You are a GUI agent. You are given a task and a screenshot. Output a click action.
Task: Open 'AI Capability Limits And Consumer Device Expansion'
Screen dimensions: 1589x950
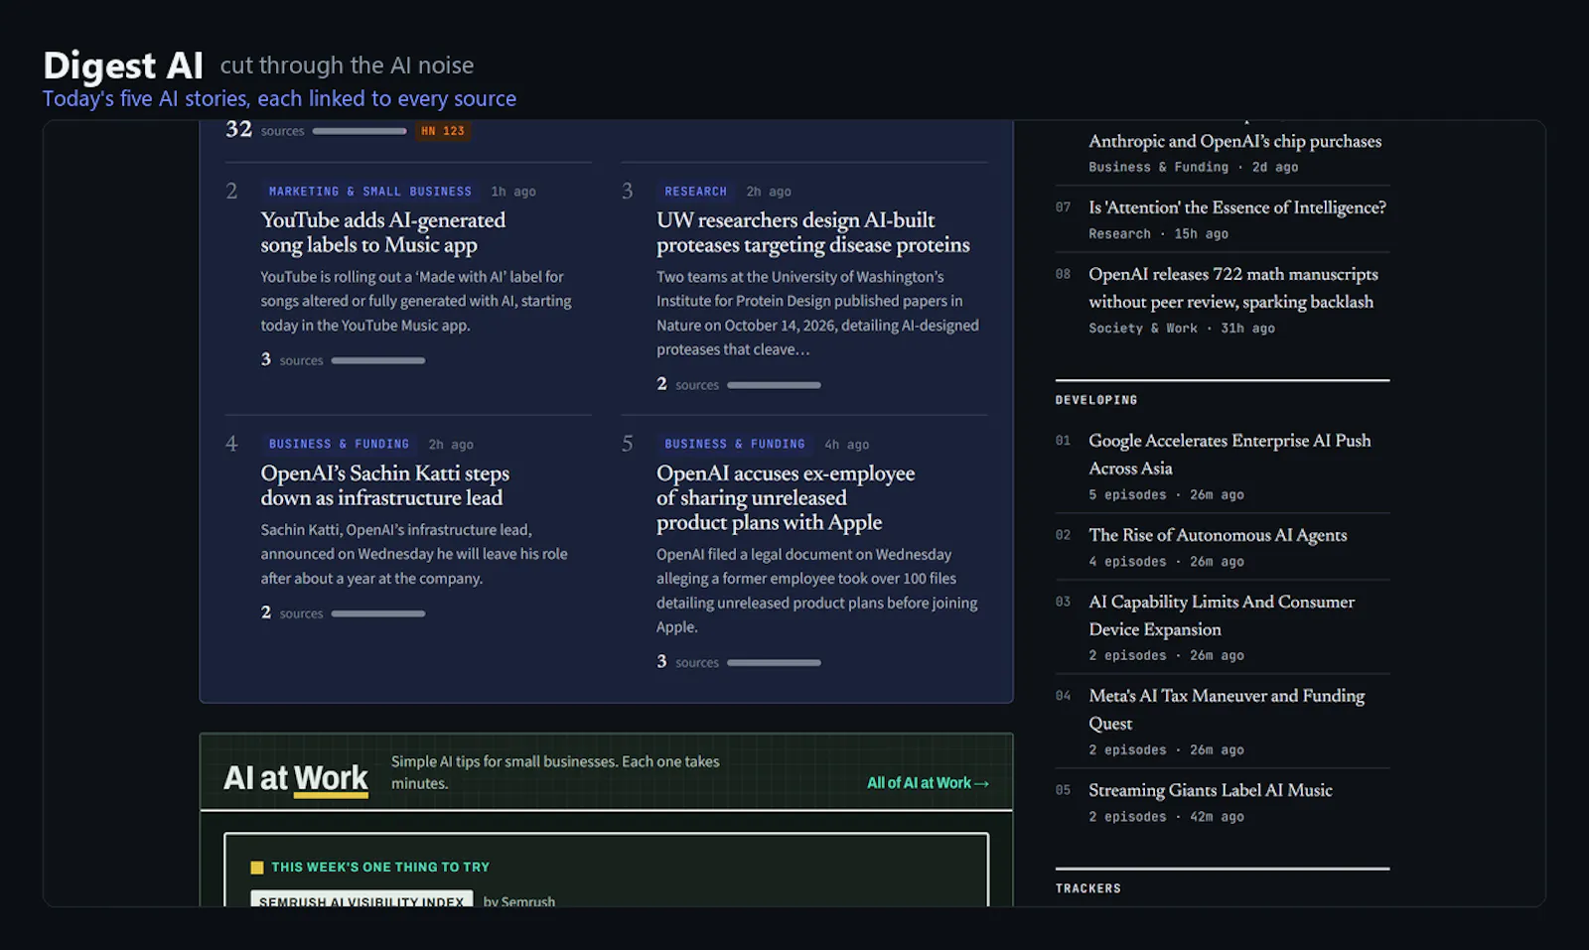(x=1222, y=615)
